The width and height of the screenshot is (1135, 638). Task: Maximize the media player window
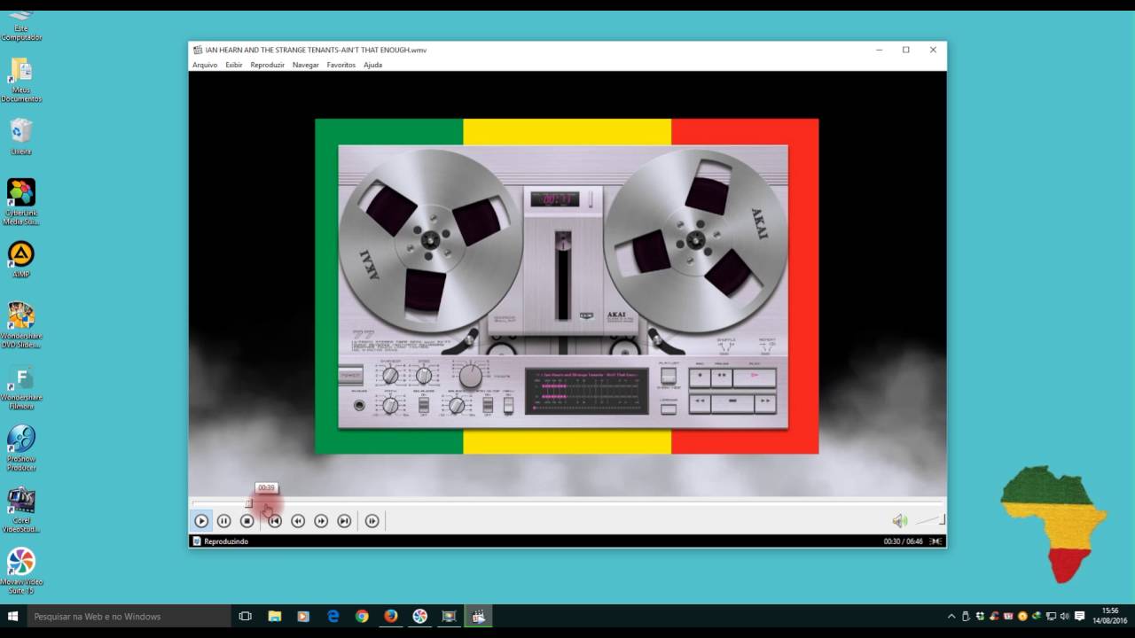pos(905,50)
